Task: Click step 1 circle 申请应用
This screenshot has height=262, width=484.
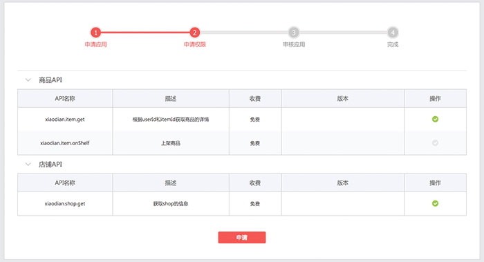Action: click(x=95, y=32)
